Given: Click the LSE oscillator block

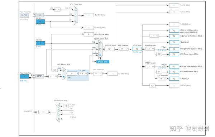Looking at the screenshot, I should (x=40, y=15).
